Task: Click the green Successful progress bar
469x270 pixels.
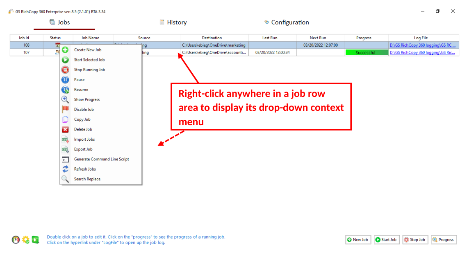Action: point(367,52)
